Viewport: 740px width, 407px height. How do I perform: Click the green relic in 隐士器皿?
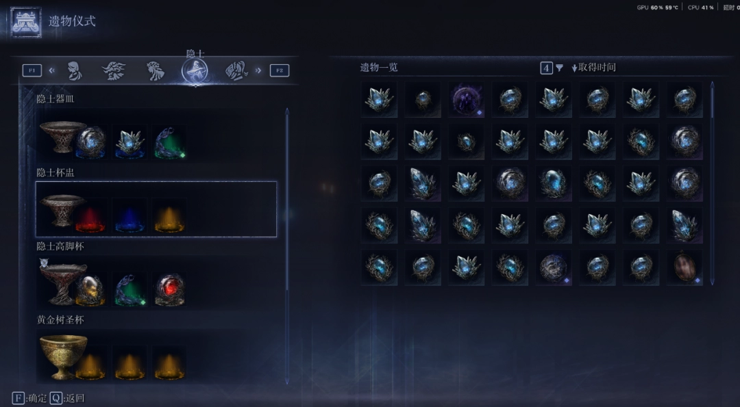[170, 142]
